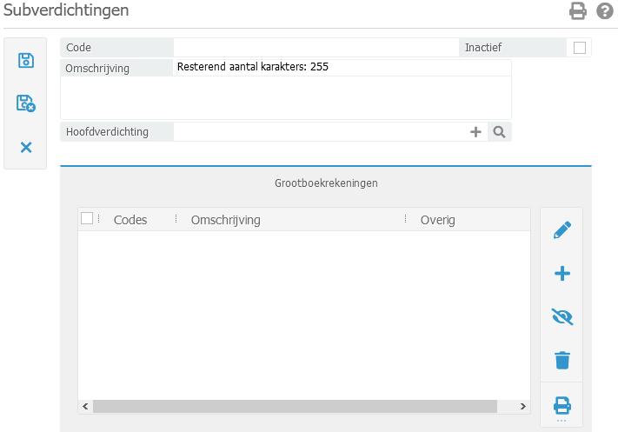Sort the grid by Codes column
The image size is (618, 432).
[x=130, y=220]
